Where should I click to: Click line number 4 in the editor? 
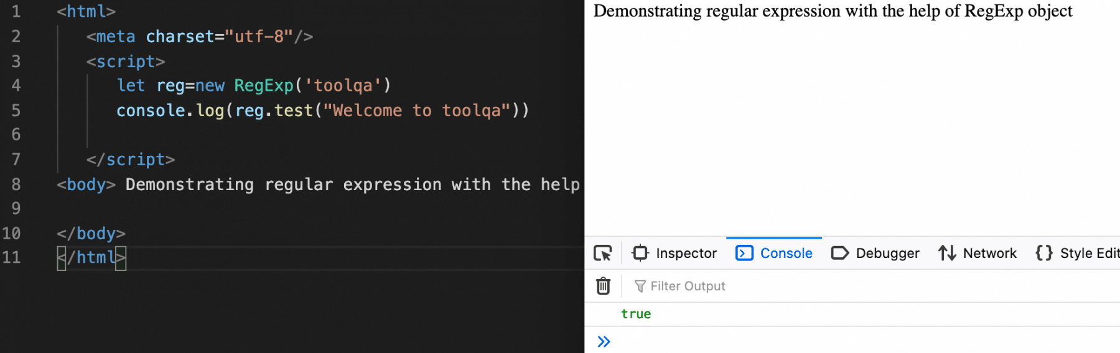click(x=16, y=85)
